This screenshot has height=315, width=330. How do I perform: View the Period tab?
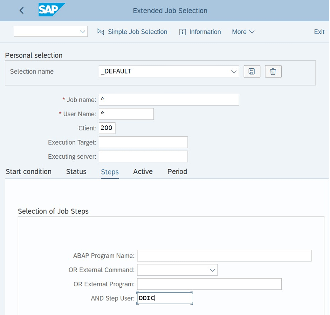coord(177,171)
